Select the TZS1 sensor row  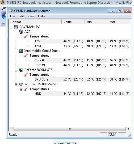click(x=82, y=46)
